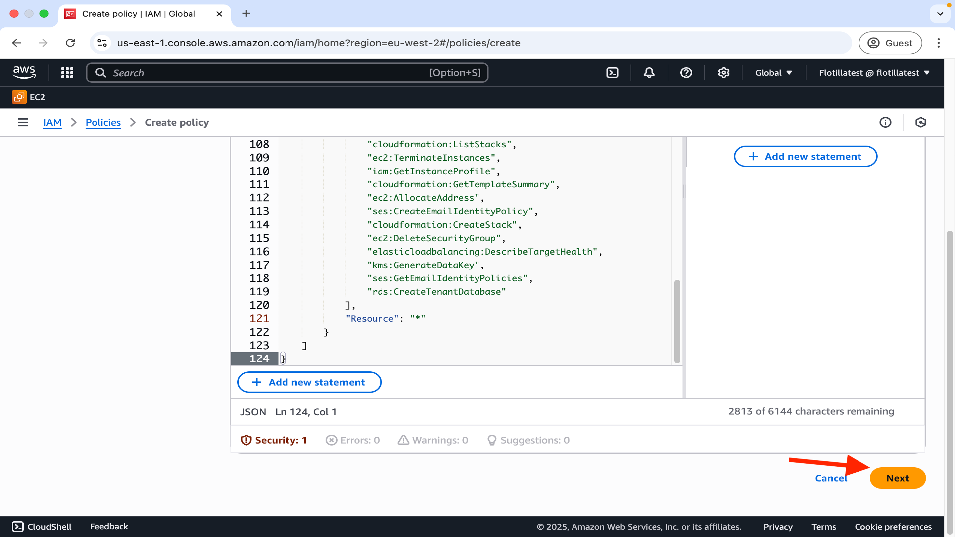Screen dimensions: 955x537
Task: Open the notifications bell
Action: (x=649, y=73)
